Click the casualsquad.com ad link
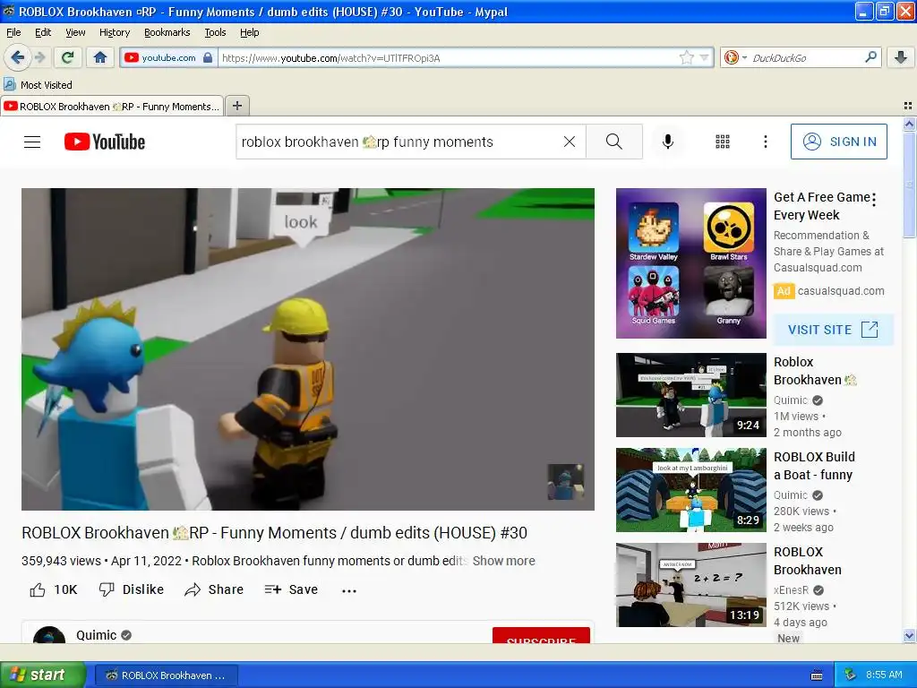The height and width of the screenshot is (688, 917). [x=840, y=291]
